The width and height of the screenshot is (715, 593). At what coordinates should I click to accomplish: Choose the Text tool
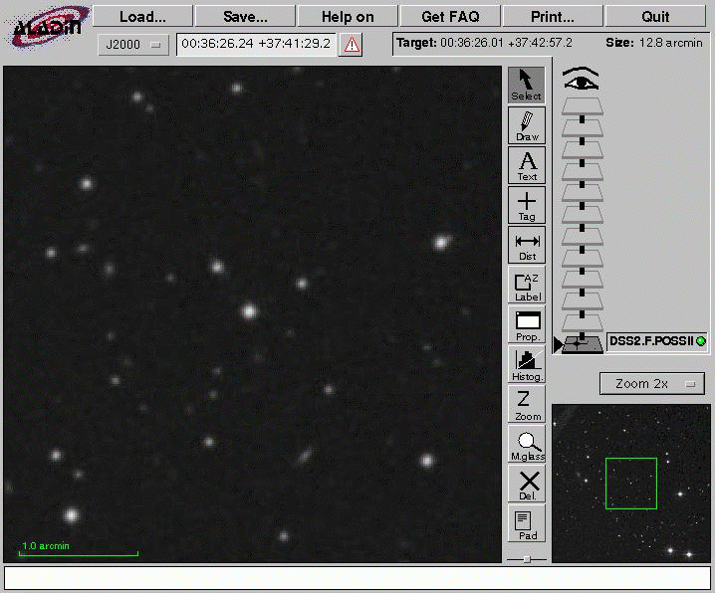click(x=527, y=165)
